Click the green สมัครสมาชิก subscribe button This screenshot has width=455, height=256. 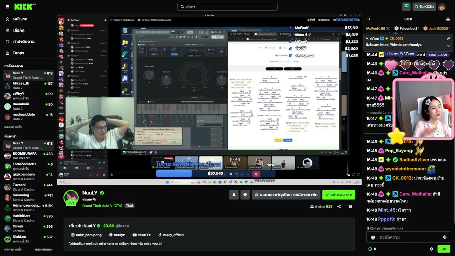click(339, 195)
